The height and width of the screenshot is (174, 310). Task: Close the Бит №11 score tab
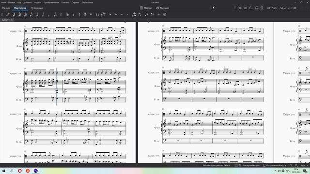(x=12, y=20)
